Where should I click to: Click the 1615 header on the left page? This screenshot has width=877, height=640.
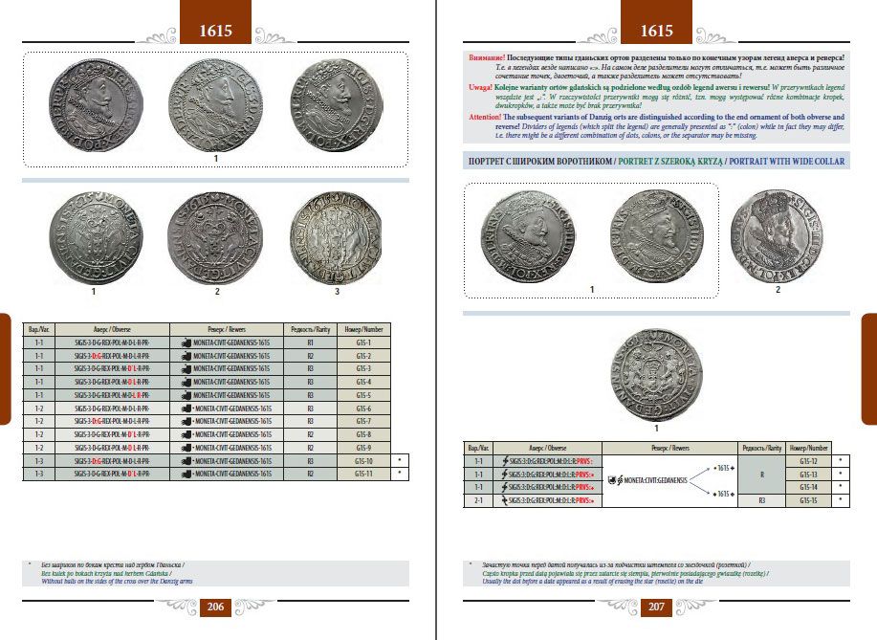215,31
